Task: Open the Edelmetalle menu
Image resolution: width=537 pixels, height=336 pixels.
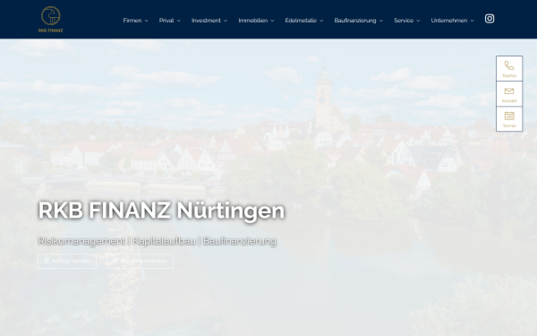Action: (301, 21)
